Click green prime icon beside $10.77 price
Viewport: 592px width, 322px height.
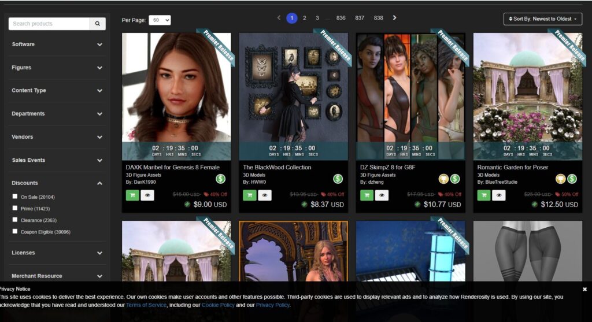click(x=417, y=204)
